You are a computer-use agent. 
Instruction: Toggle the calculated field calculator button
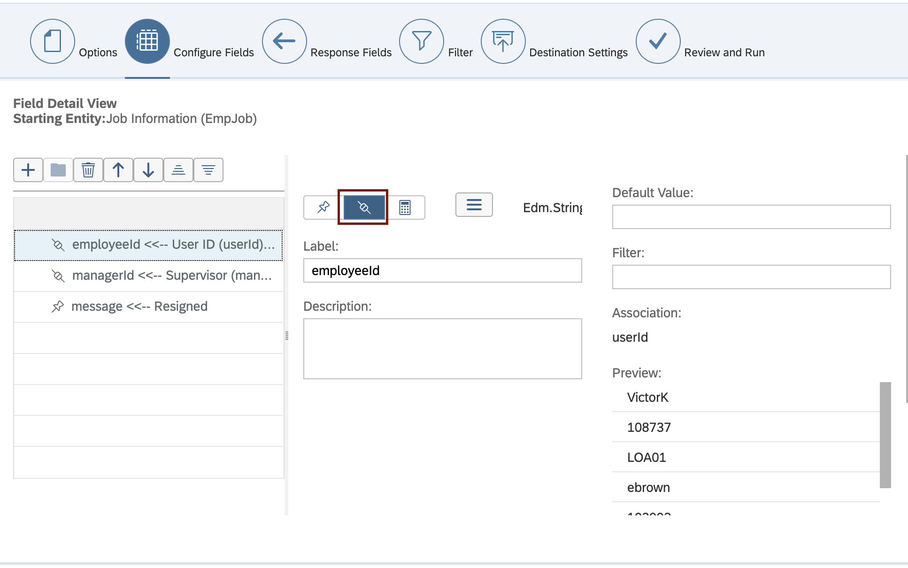coord(405,207)
